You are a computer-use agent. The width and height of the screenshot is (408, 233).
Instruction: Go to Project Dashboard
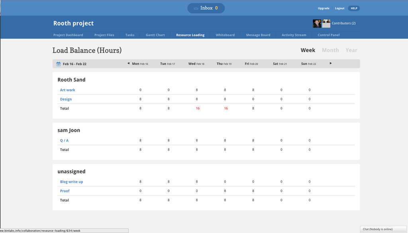coord(68,35)
